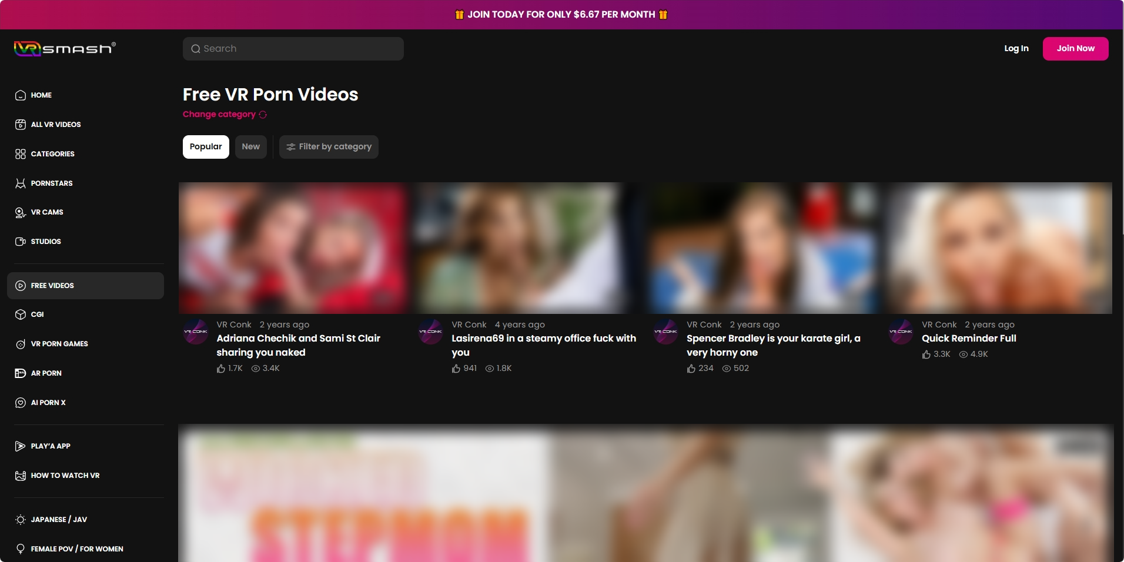1124x562 pixels.
Task: Click the VR Smash logo
Action: (65, 48)
